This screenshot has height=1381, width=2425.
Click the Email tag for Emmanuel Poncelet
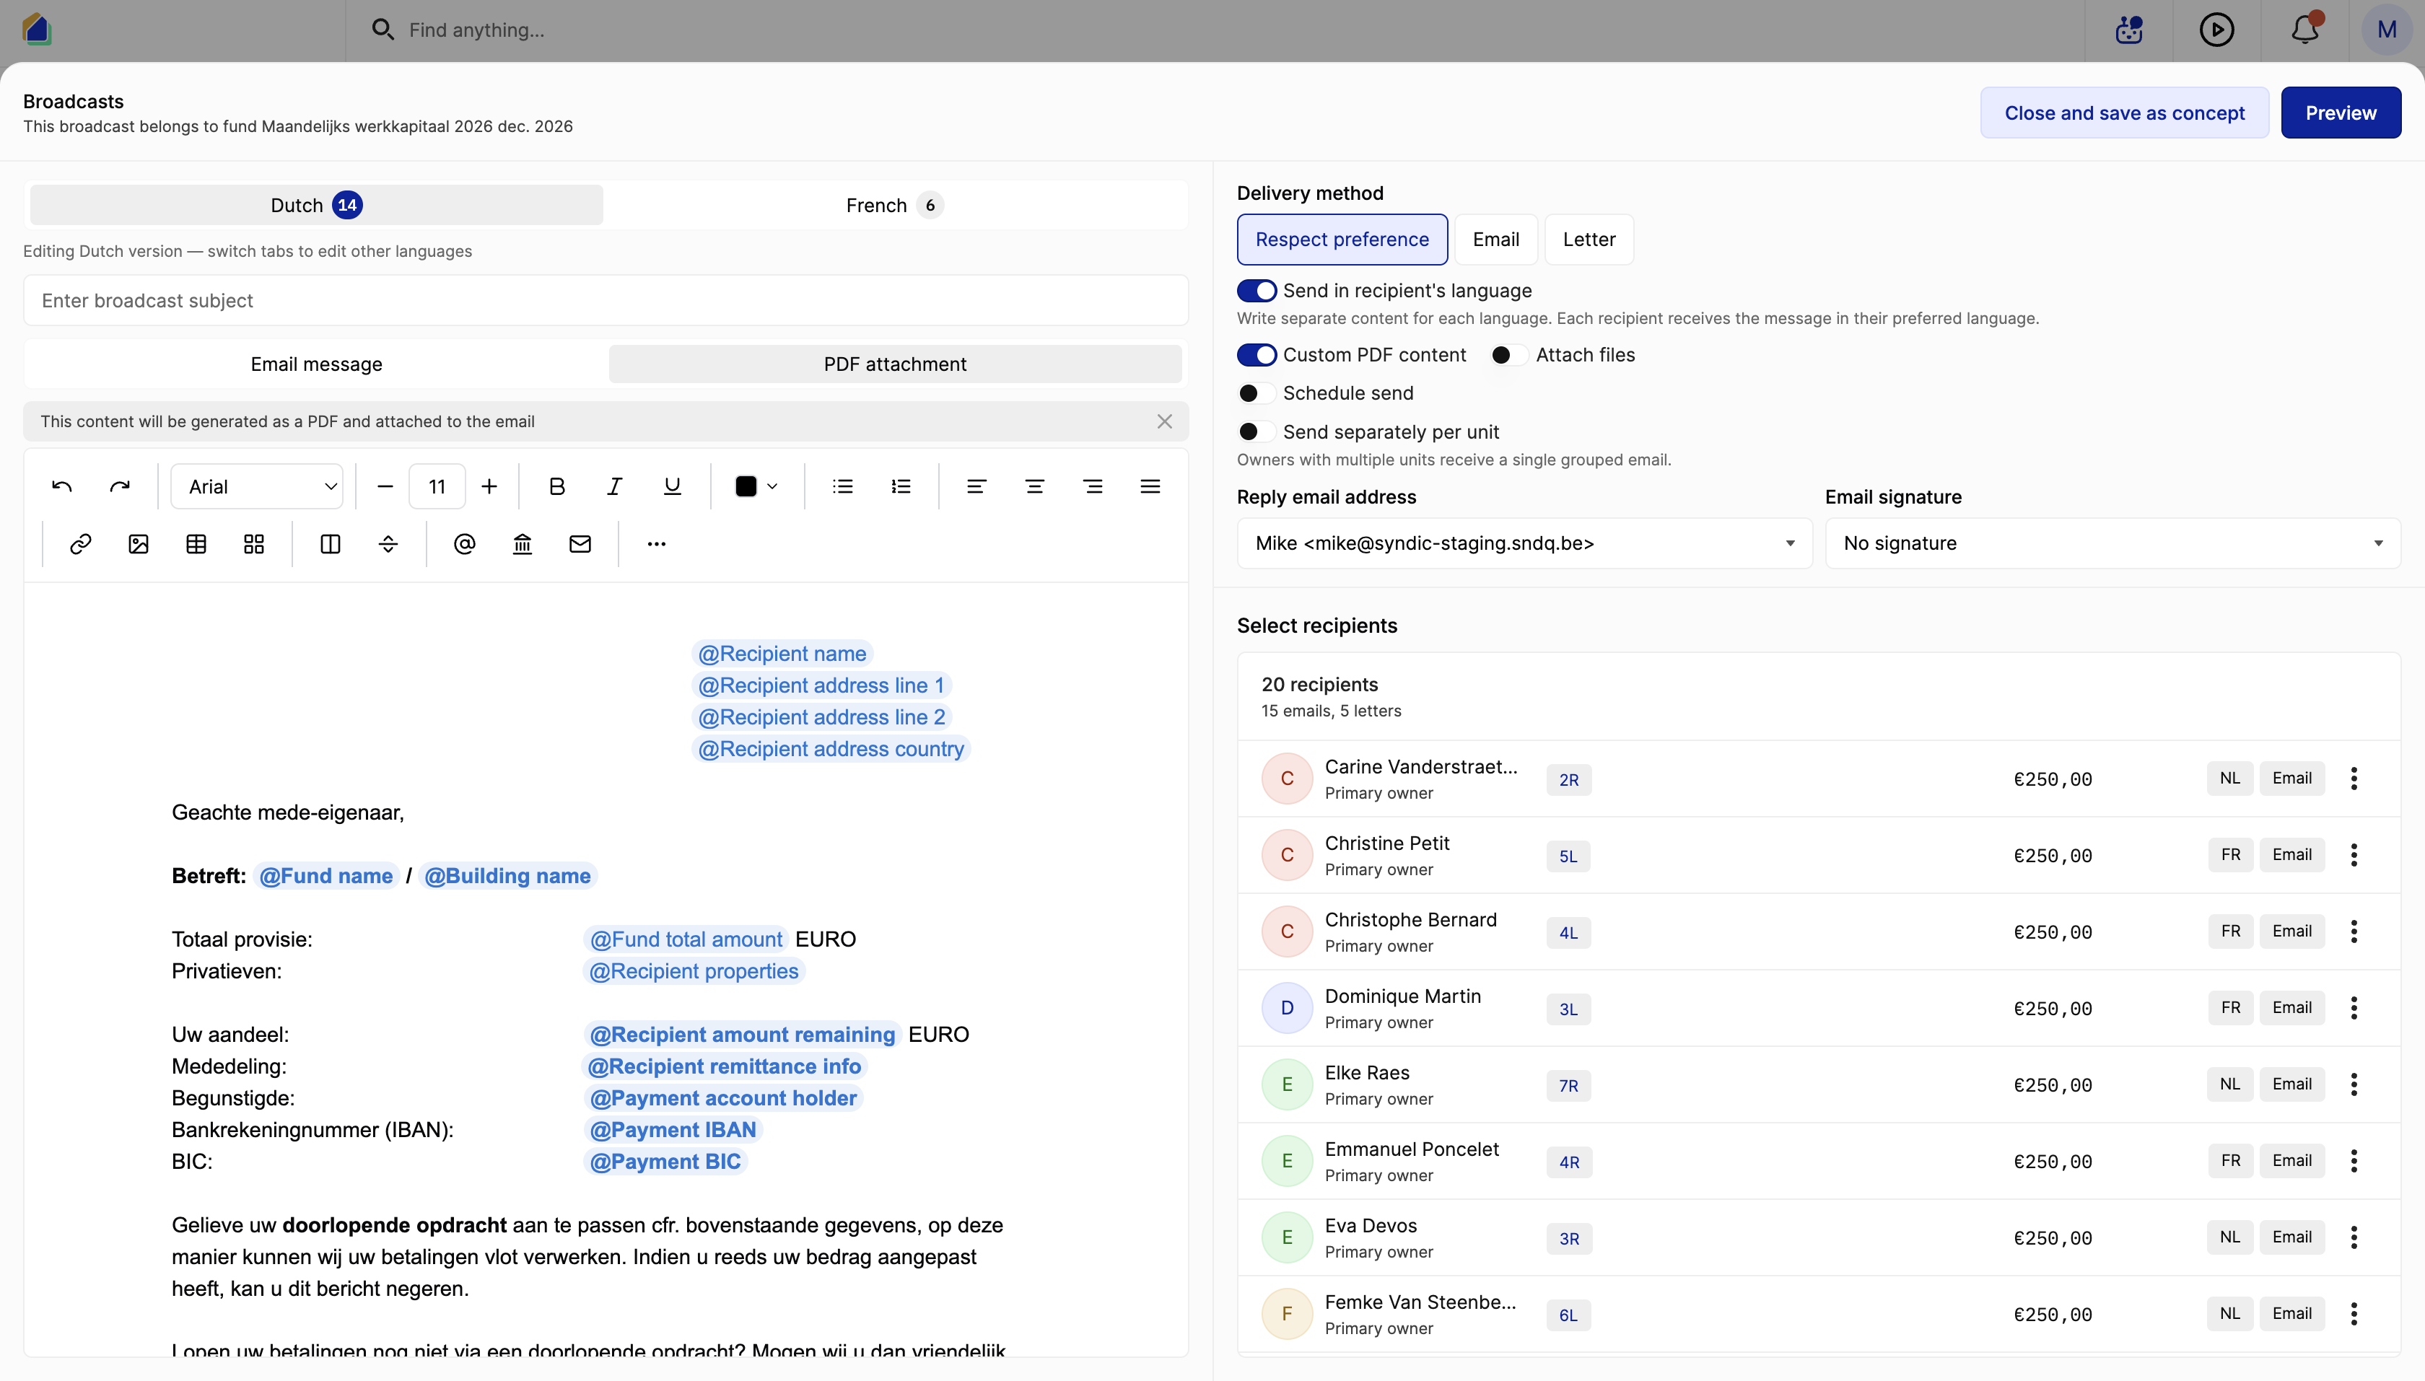click(x=2291, y=1161)
